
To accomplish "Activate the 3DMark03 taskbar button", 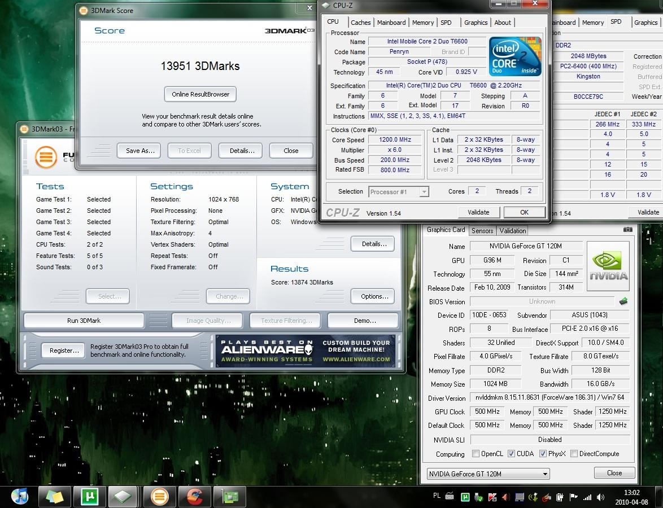I will (x=159, y=496).
